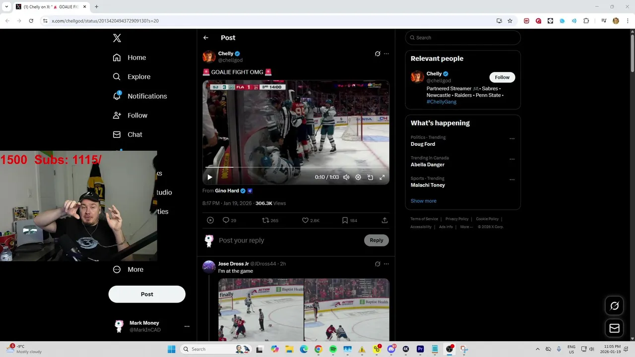Play the goalie fight video

click(x=210, y=177)
